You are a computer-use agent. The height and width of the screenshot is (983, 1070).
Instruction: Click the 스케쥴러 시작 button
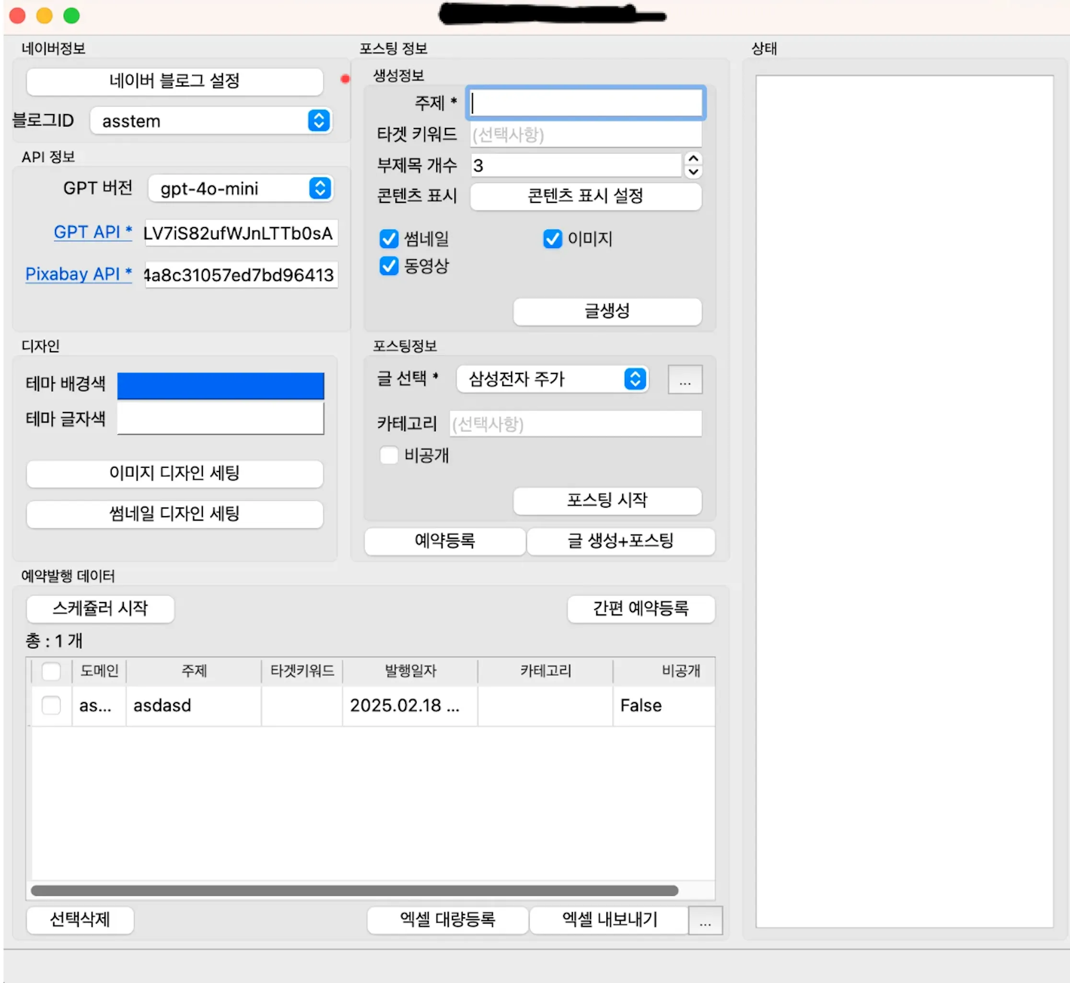tap(100, 608)
